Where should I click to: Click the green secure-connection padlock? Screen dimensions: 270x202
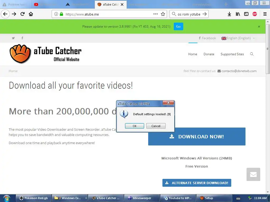[61, 14]
